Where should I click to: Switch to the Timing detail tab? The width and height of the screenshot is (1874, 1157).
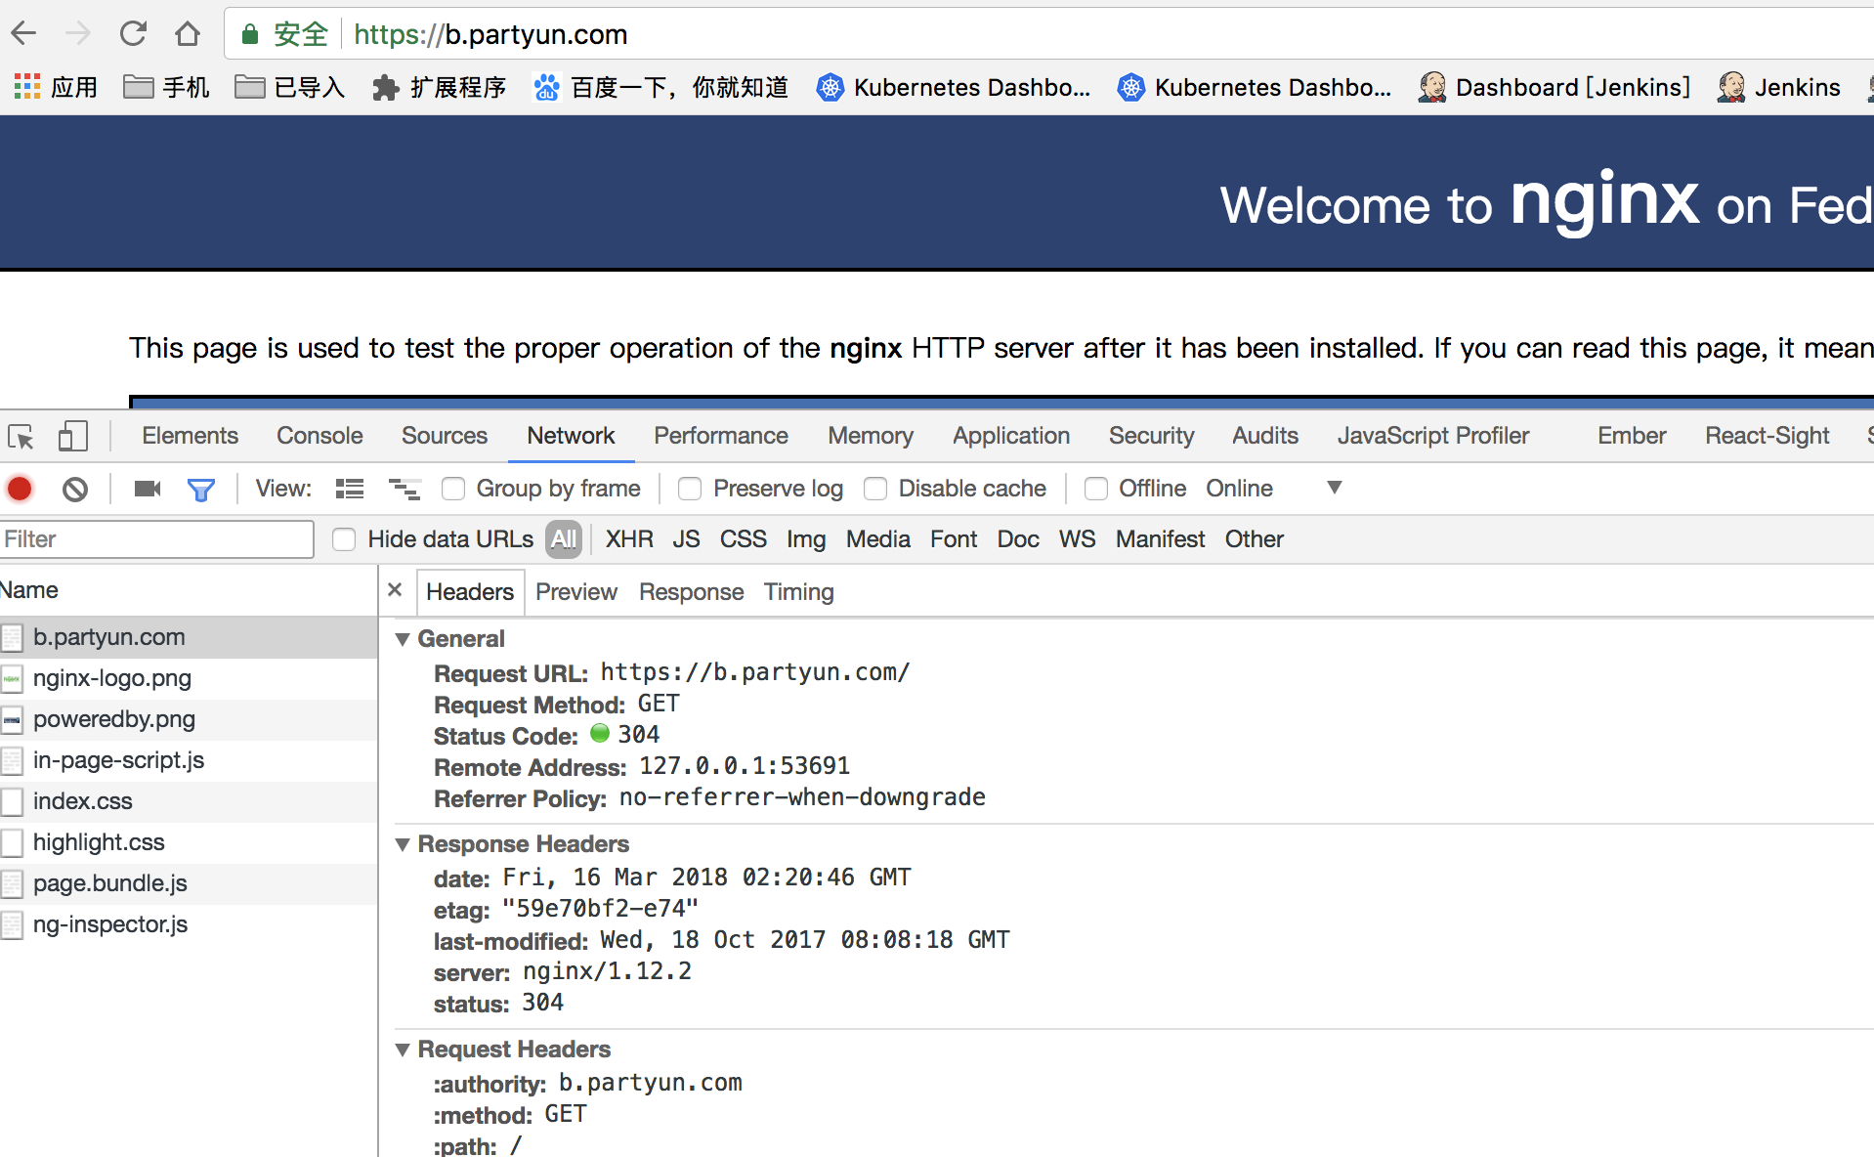coord(799,592)
